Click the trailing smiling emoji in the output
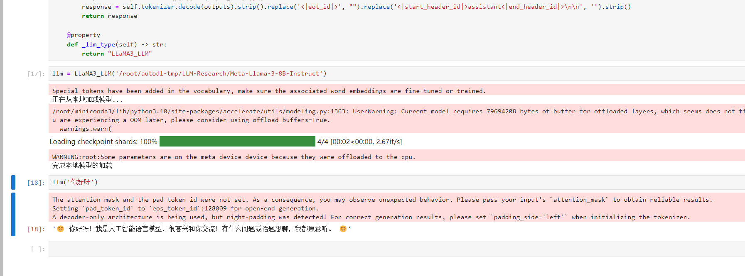This screenshot has width=745, height=276. (x=343, y=229)
